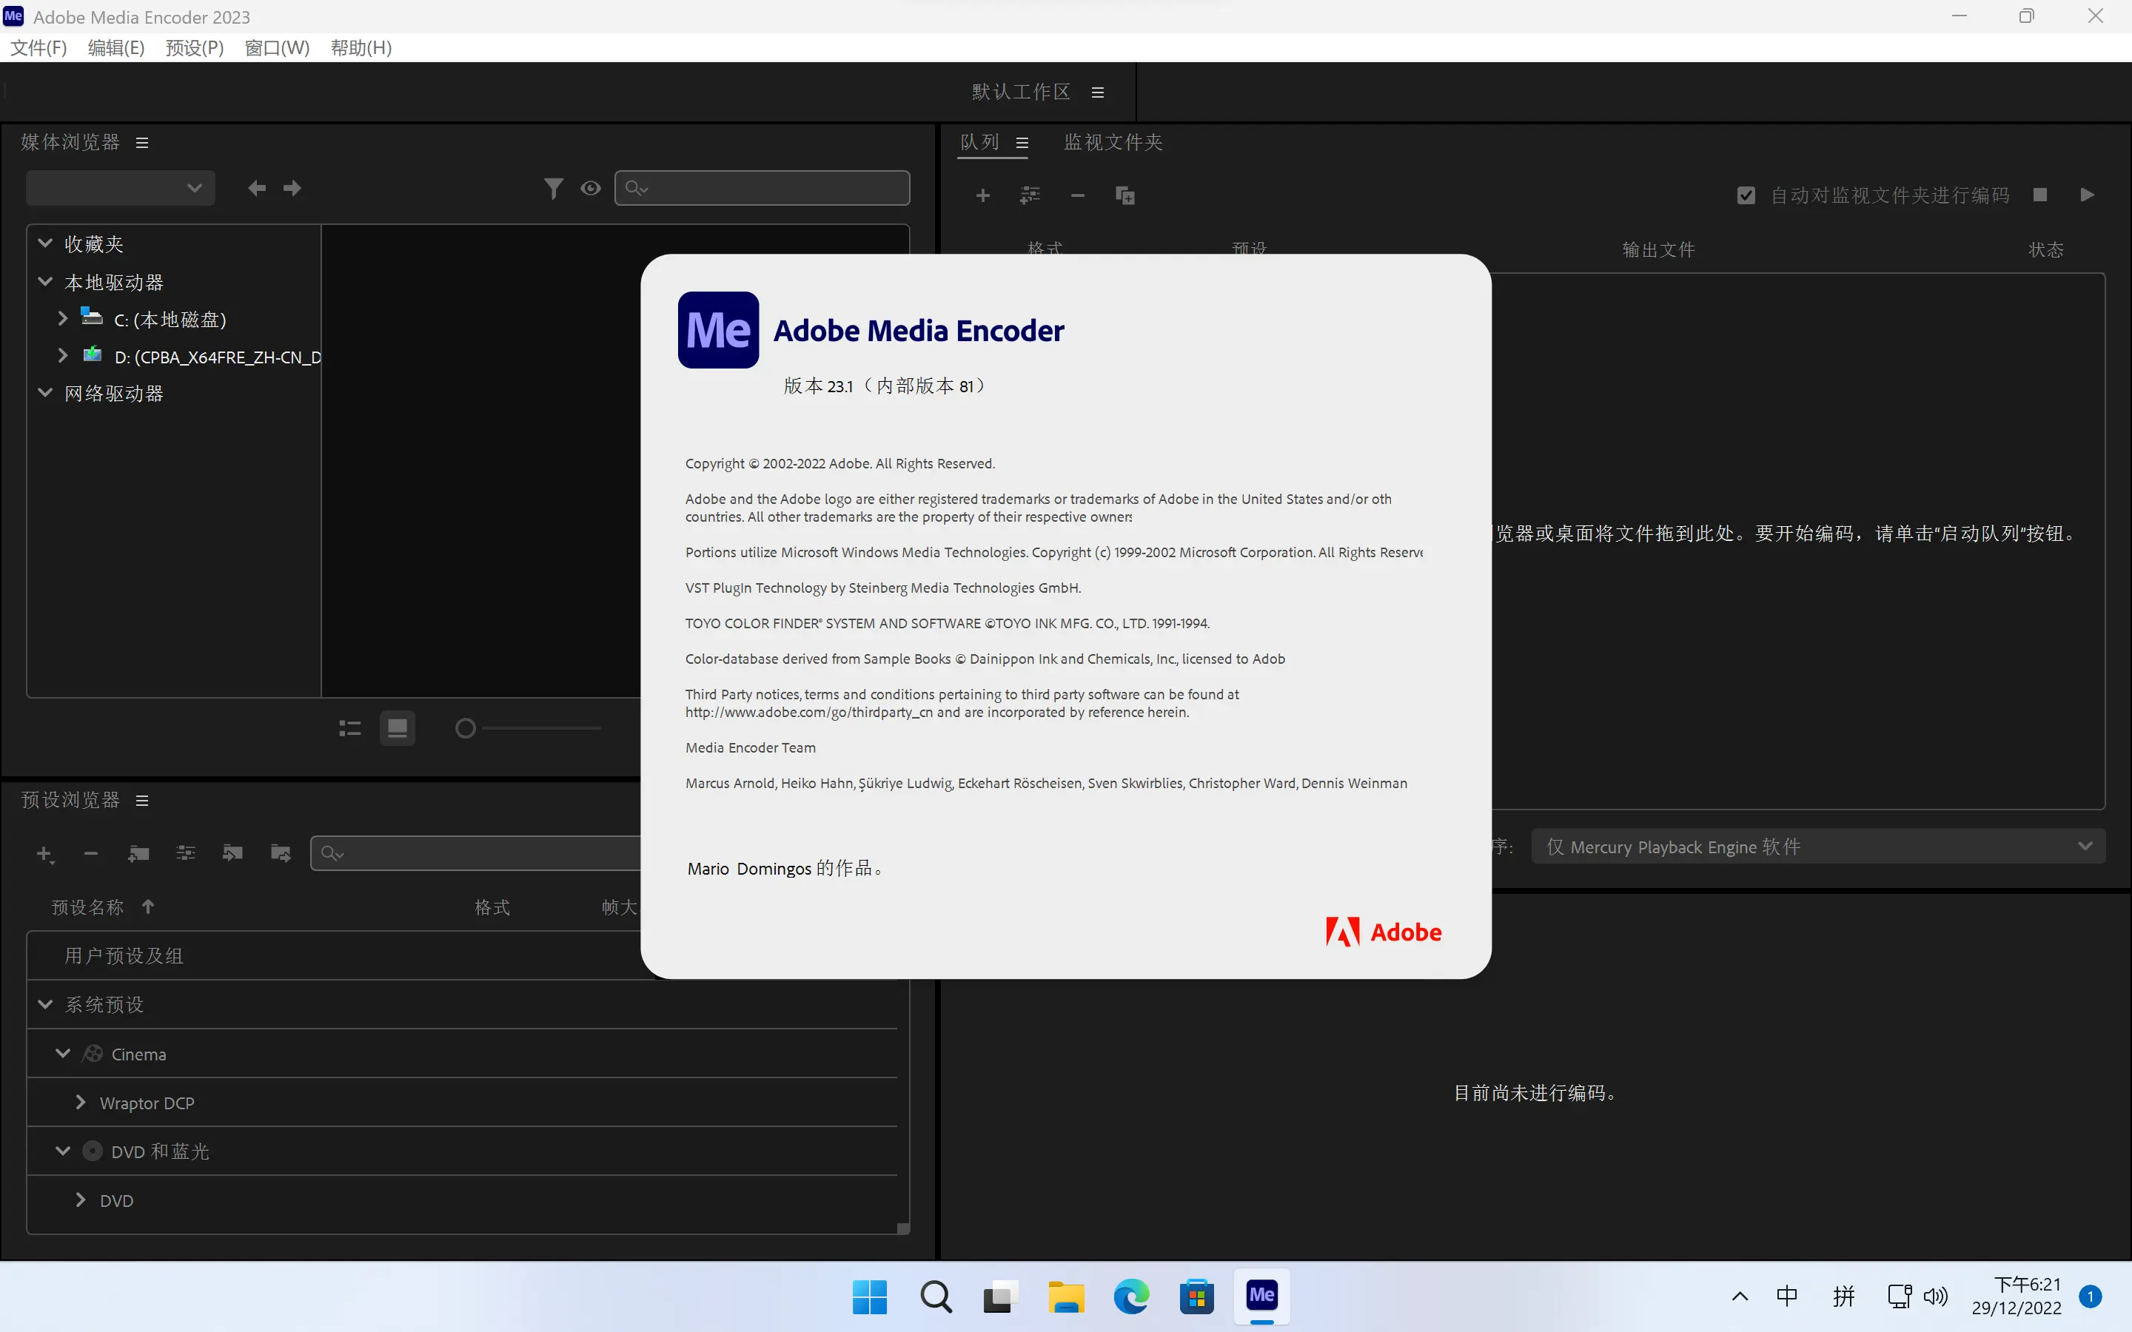Click the import presets icon
The image size is (2132, 1332).
(232, 852)
